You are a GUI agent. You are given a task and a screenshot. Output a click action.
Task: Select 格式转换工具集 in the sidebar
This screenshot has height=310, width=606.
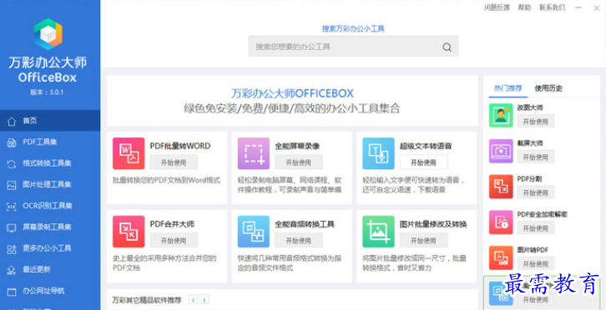pyautogui.click(x=50, y=163)
